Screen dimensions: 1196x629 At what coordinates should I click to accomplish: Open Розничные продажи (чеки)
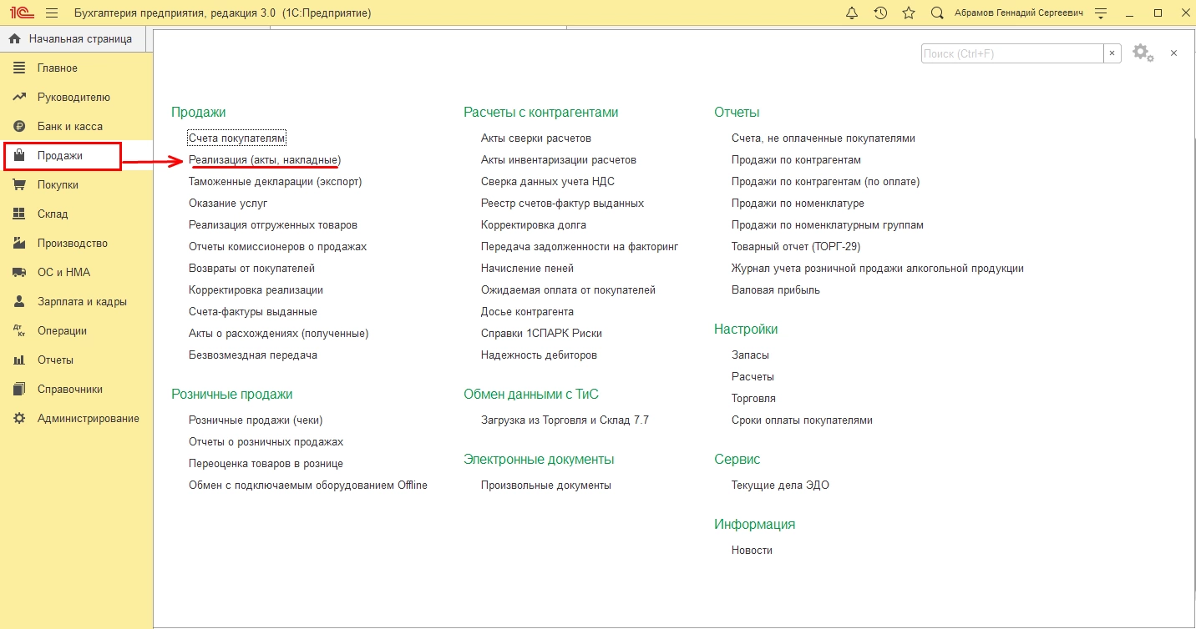click(256, 420)
